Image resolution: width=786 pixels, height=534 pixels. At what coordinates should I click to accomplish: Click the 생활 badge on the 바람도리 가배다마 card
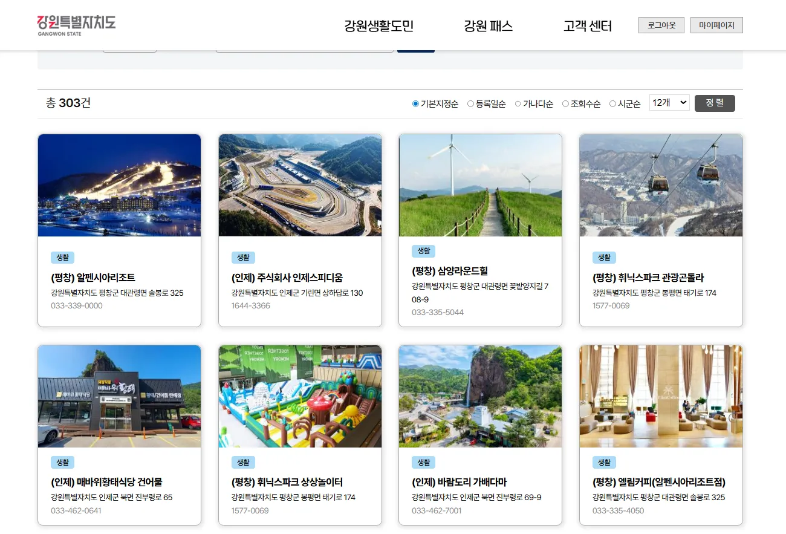pyautogui.click(x=423, y=462)
